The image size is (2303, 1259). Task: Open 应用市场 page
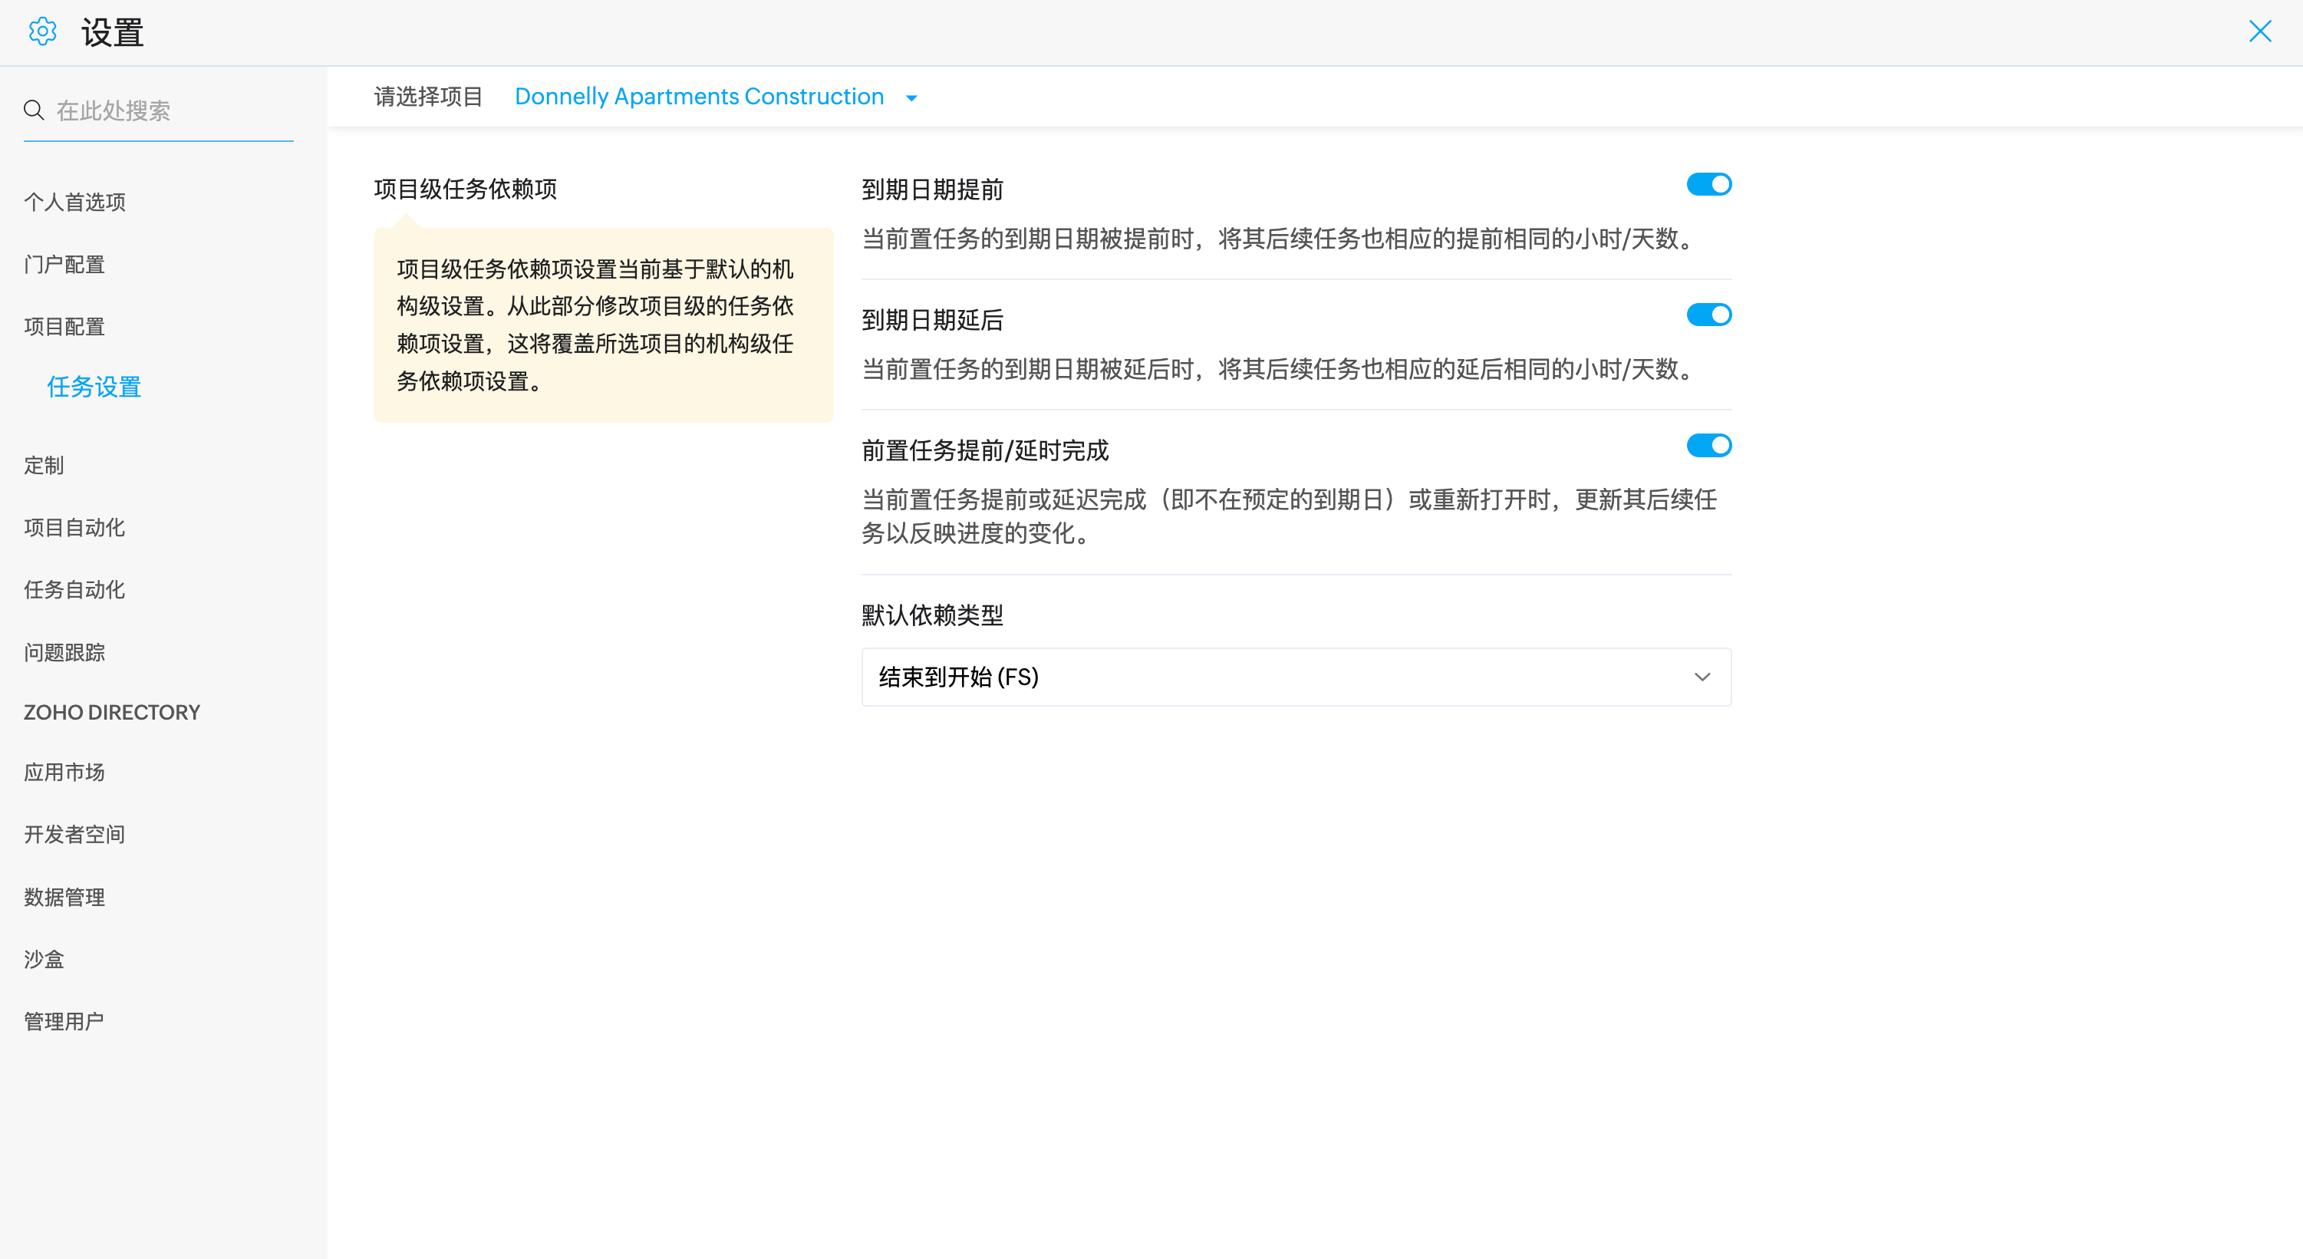click(64, 772)
